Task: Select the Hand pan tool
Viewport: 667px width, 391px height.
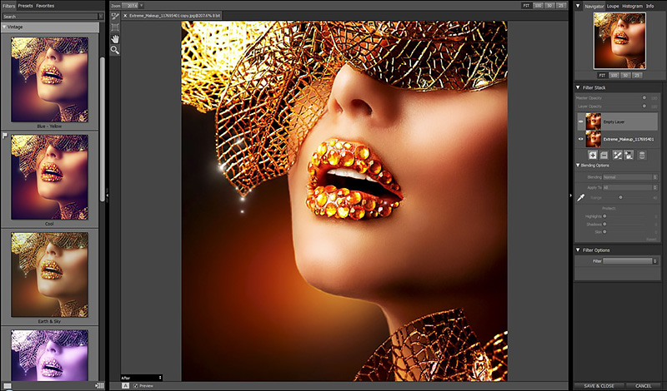Action: [x=115, y=39]
